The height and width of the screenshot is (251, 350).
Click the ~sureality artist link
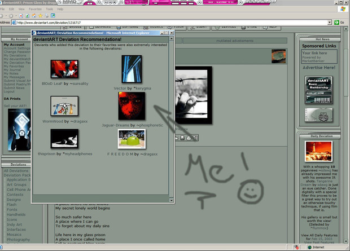point(79,83)
